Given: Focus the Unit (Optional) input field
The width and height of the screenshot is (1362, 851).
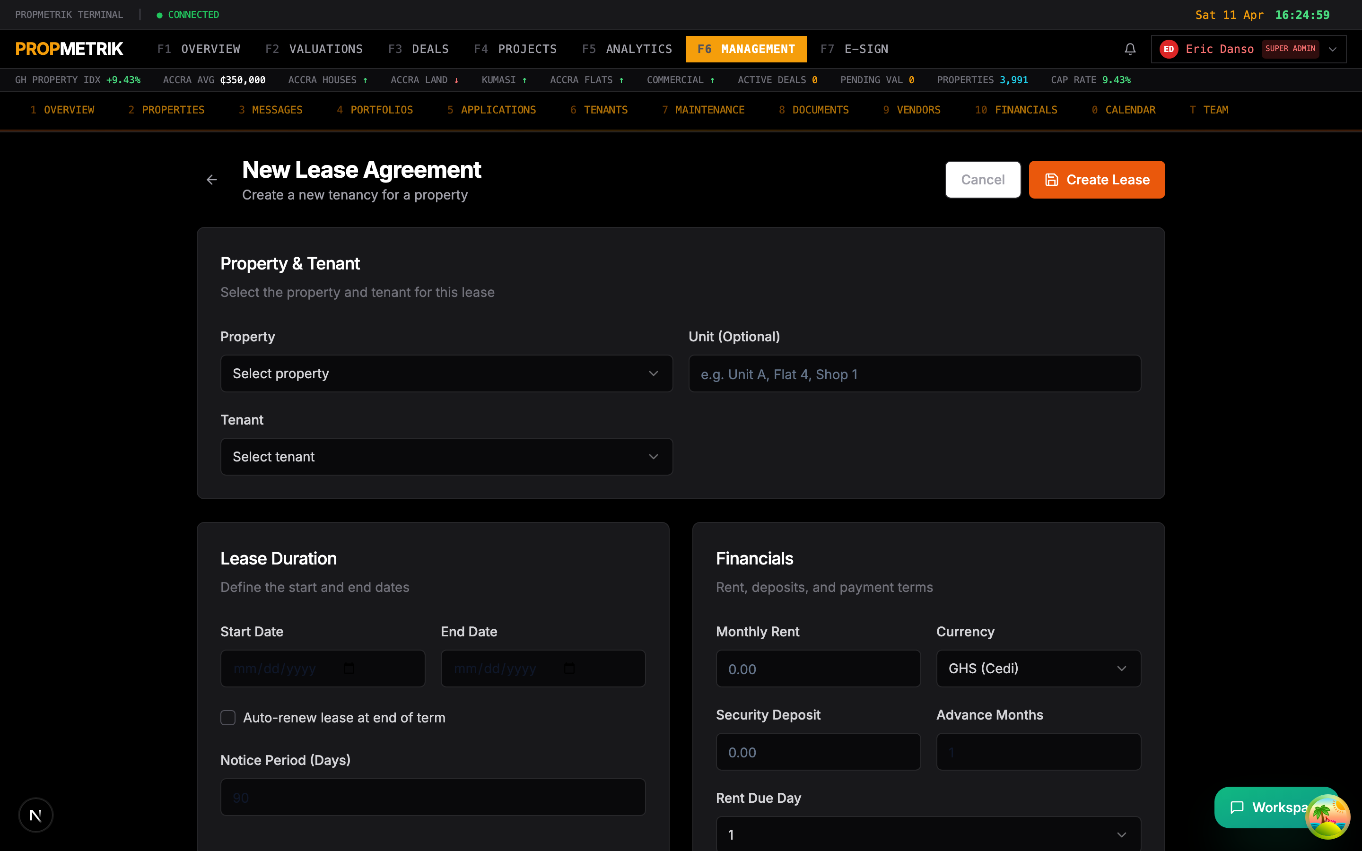Looking at the screenshot, I should pyautogui.click(x=915, y=373).
